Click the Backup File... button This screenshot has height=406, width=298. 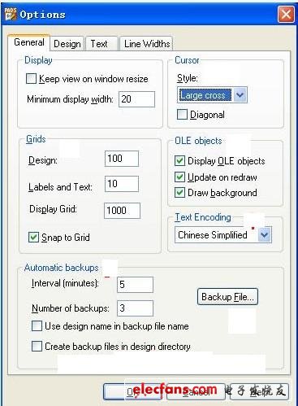coord(227,297)
